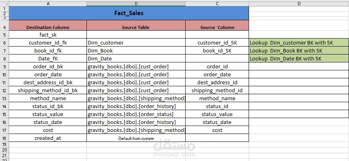
Task: Click the "Default from system" cell
Action: (136, 138)
